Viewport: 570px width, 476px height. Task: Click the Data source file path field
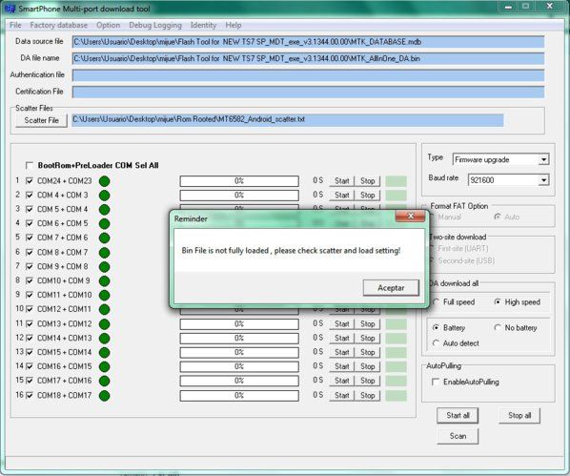[x=308, y=42]
